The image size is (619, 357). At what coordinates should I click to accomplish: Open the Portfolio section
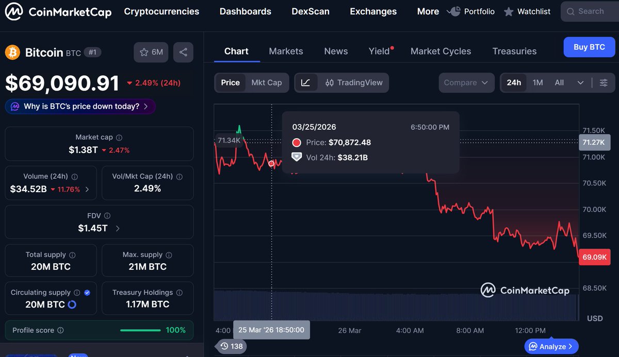pyautogui.click(x=475, y=11)
